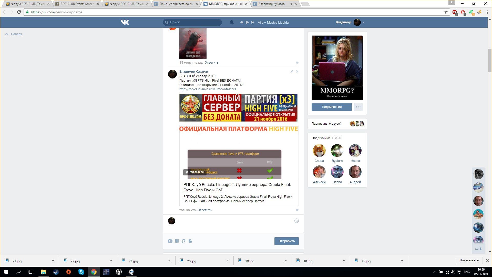Open the Chrome three-dot menu
The image size is (492, 277).
click(487, 12)
